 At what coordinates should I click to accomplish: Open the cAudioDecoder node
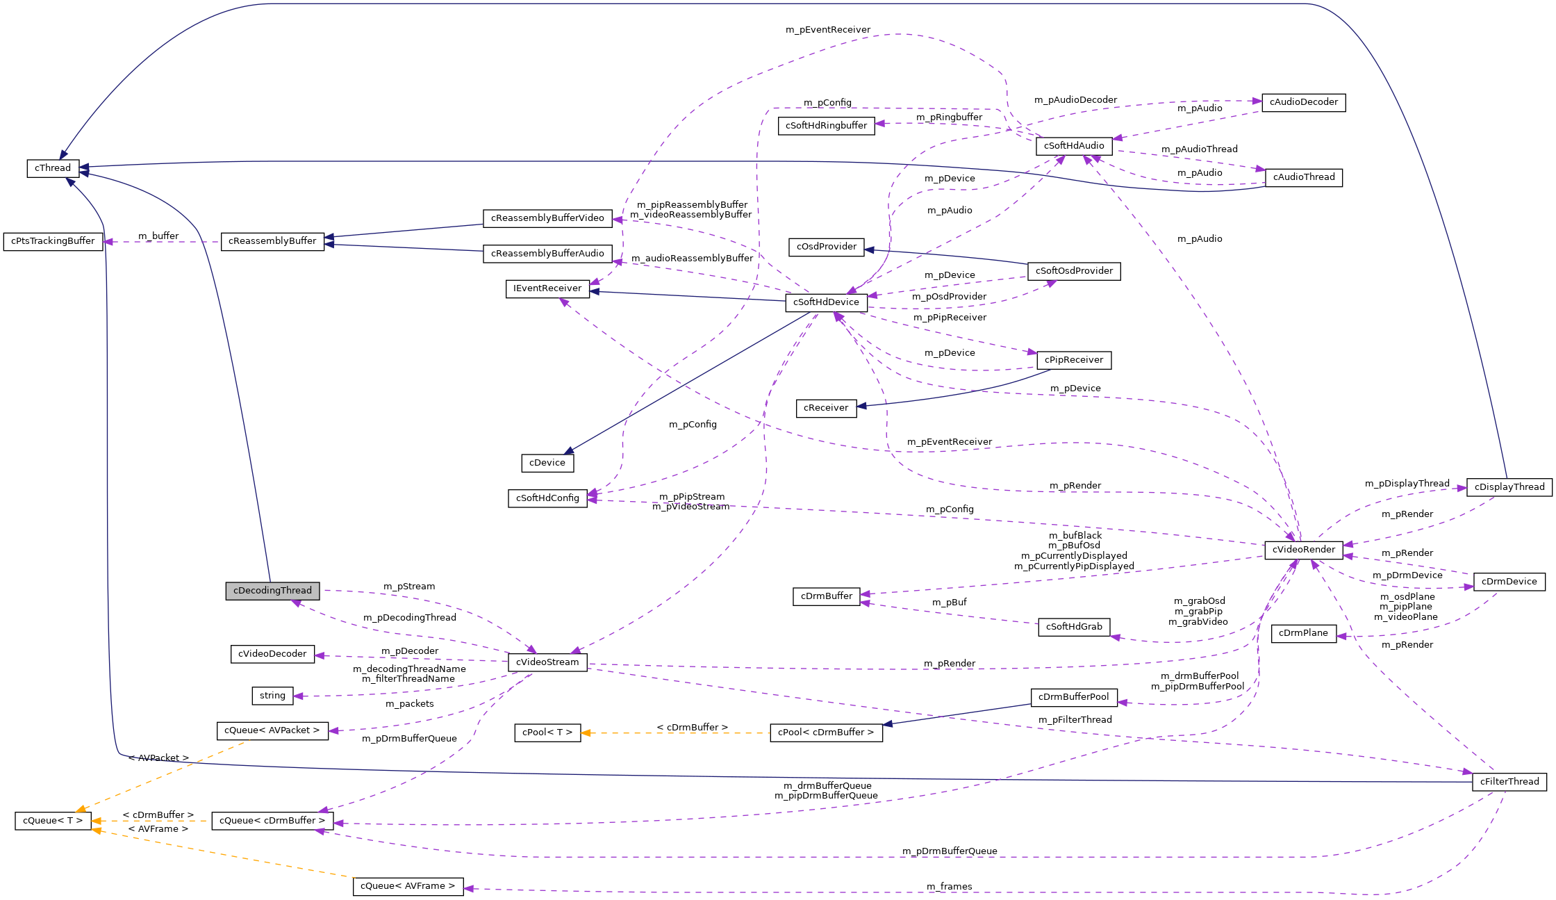(1304, 102)
